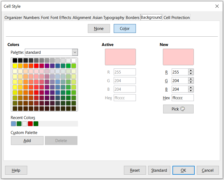Click the Help button
224x180 pixels.
coord(16,170)
